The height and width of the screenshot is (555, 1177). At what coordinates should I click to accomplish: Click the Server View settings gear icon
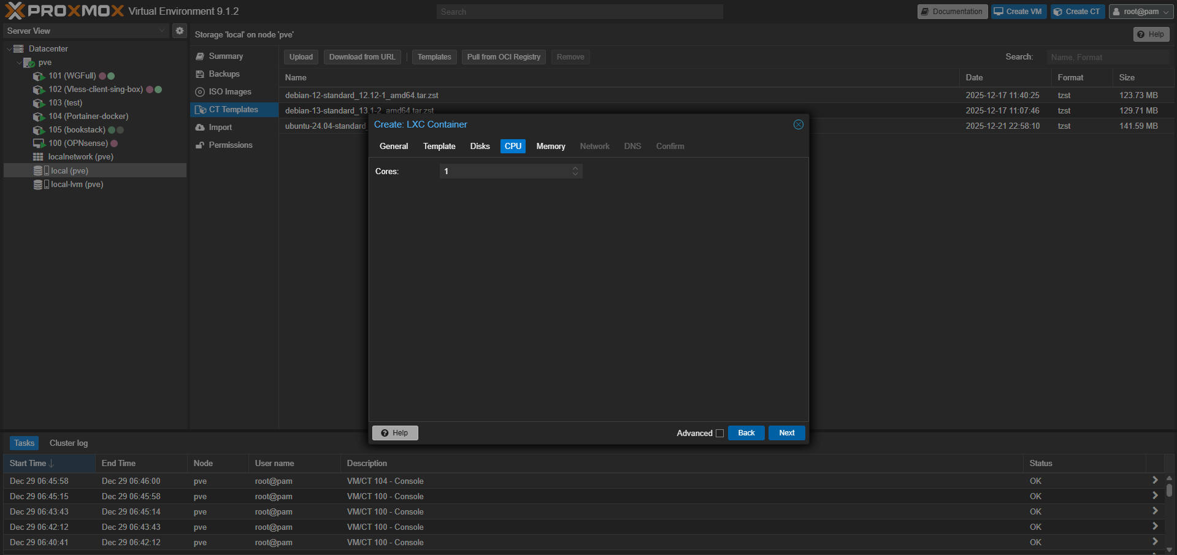pyautogui.click(x=179, y=31)
